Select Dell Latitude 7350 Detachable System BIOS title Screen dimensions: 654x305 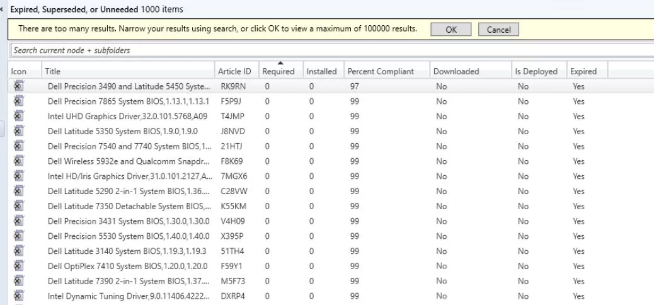[x=129, y=207]
